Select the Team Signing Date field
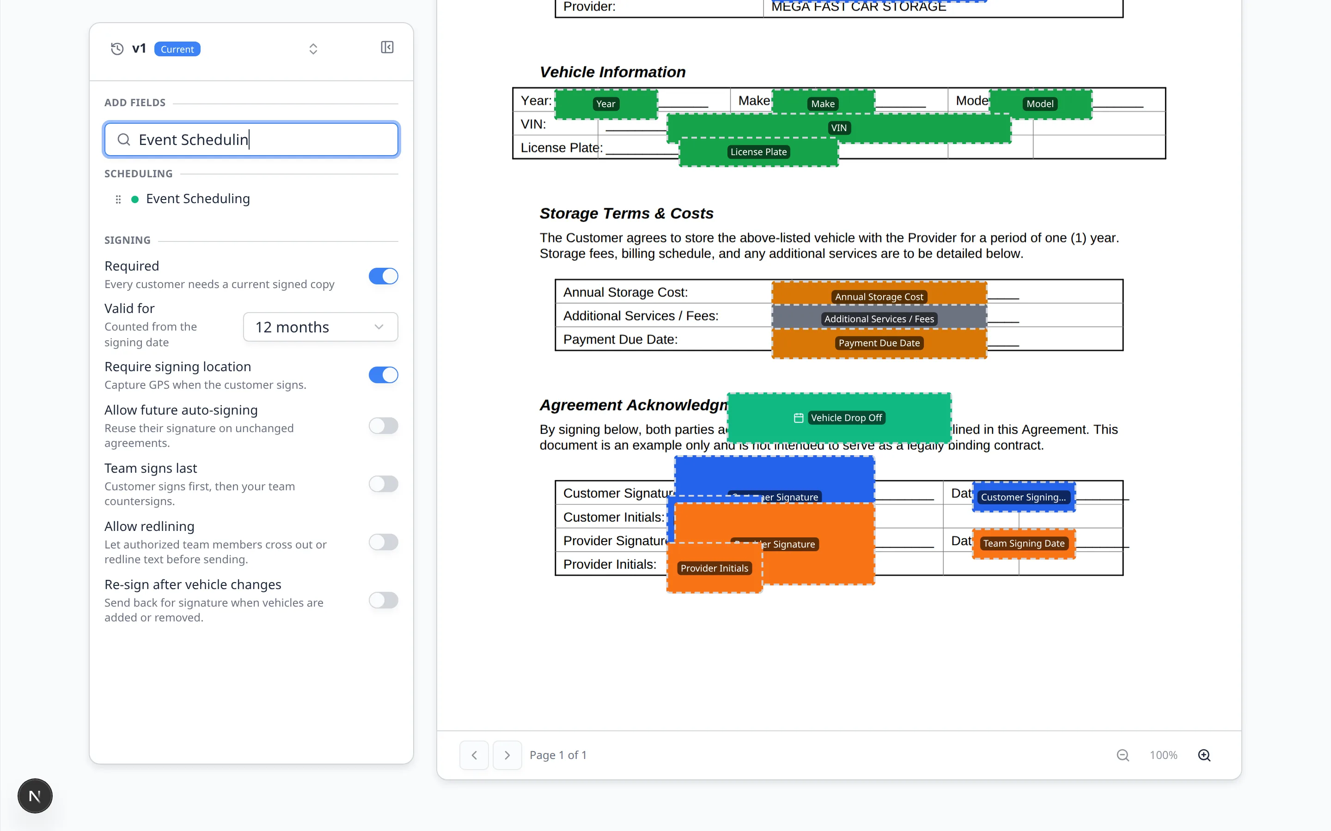Image resolution: width=1331 pixels, height=831 pixels. (1024, 543)
